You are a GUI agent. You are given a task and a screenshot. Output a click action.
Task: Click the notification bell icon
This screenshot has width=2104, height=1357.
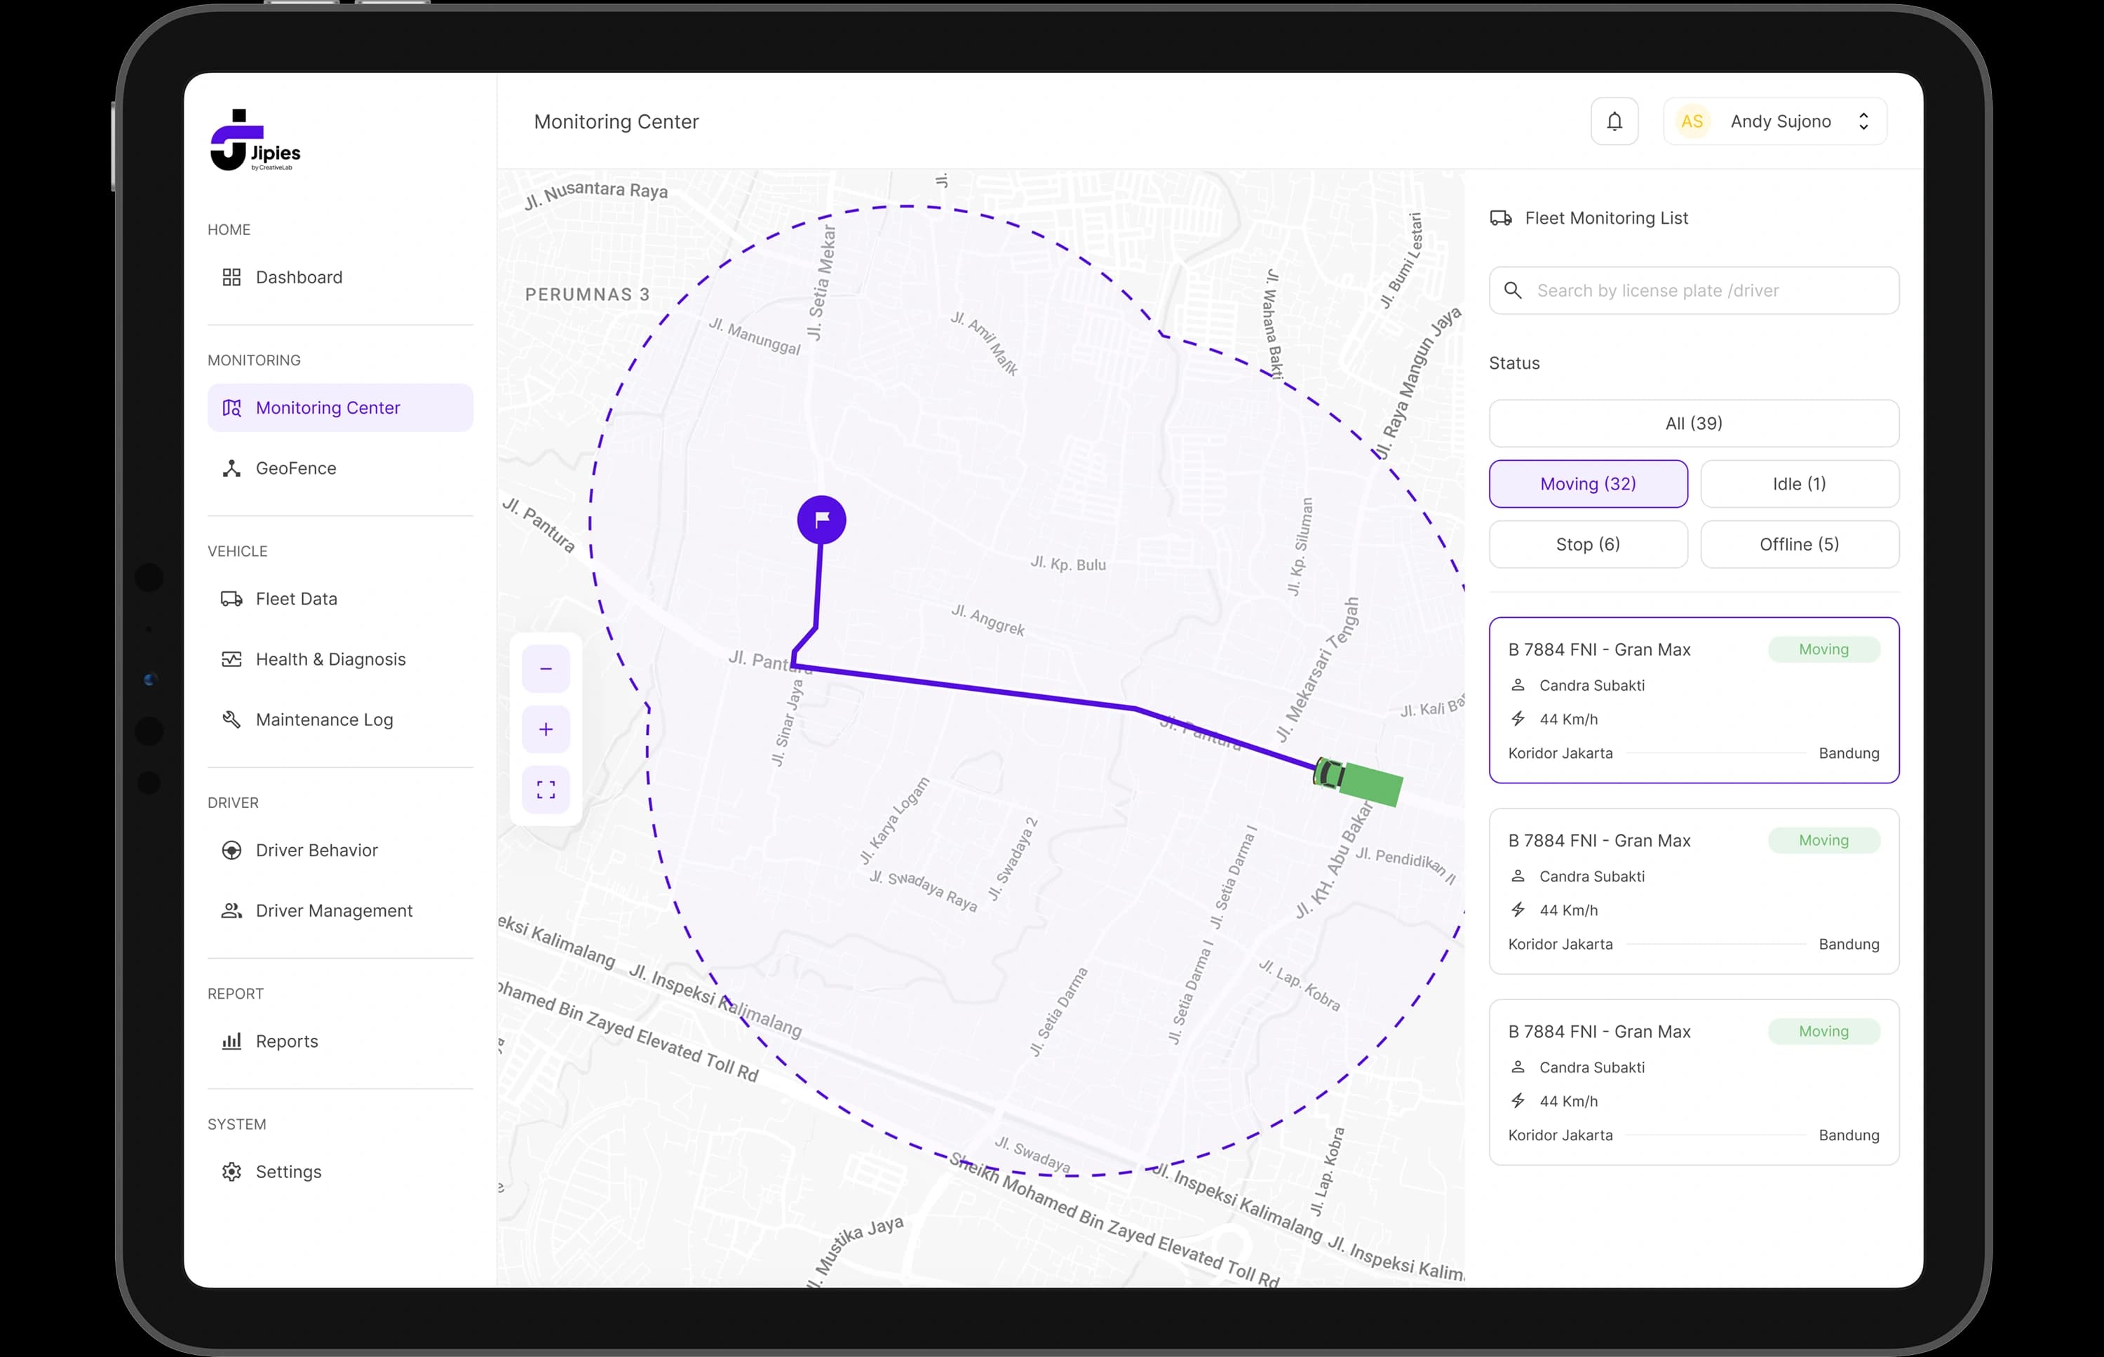(1614, 121)
